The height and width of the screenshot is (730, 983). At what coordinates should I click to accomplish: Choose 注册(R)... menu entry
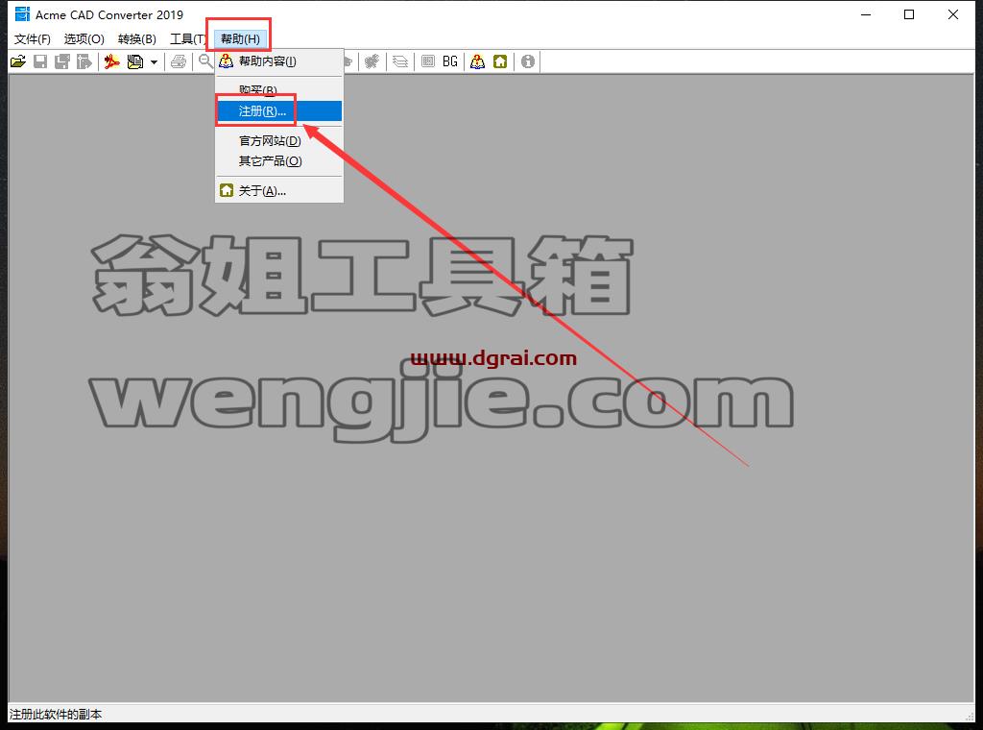click(x=279, y=111)
